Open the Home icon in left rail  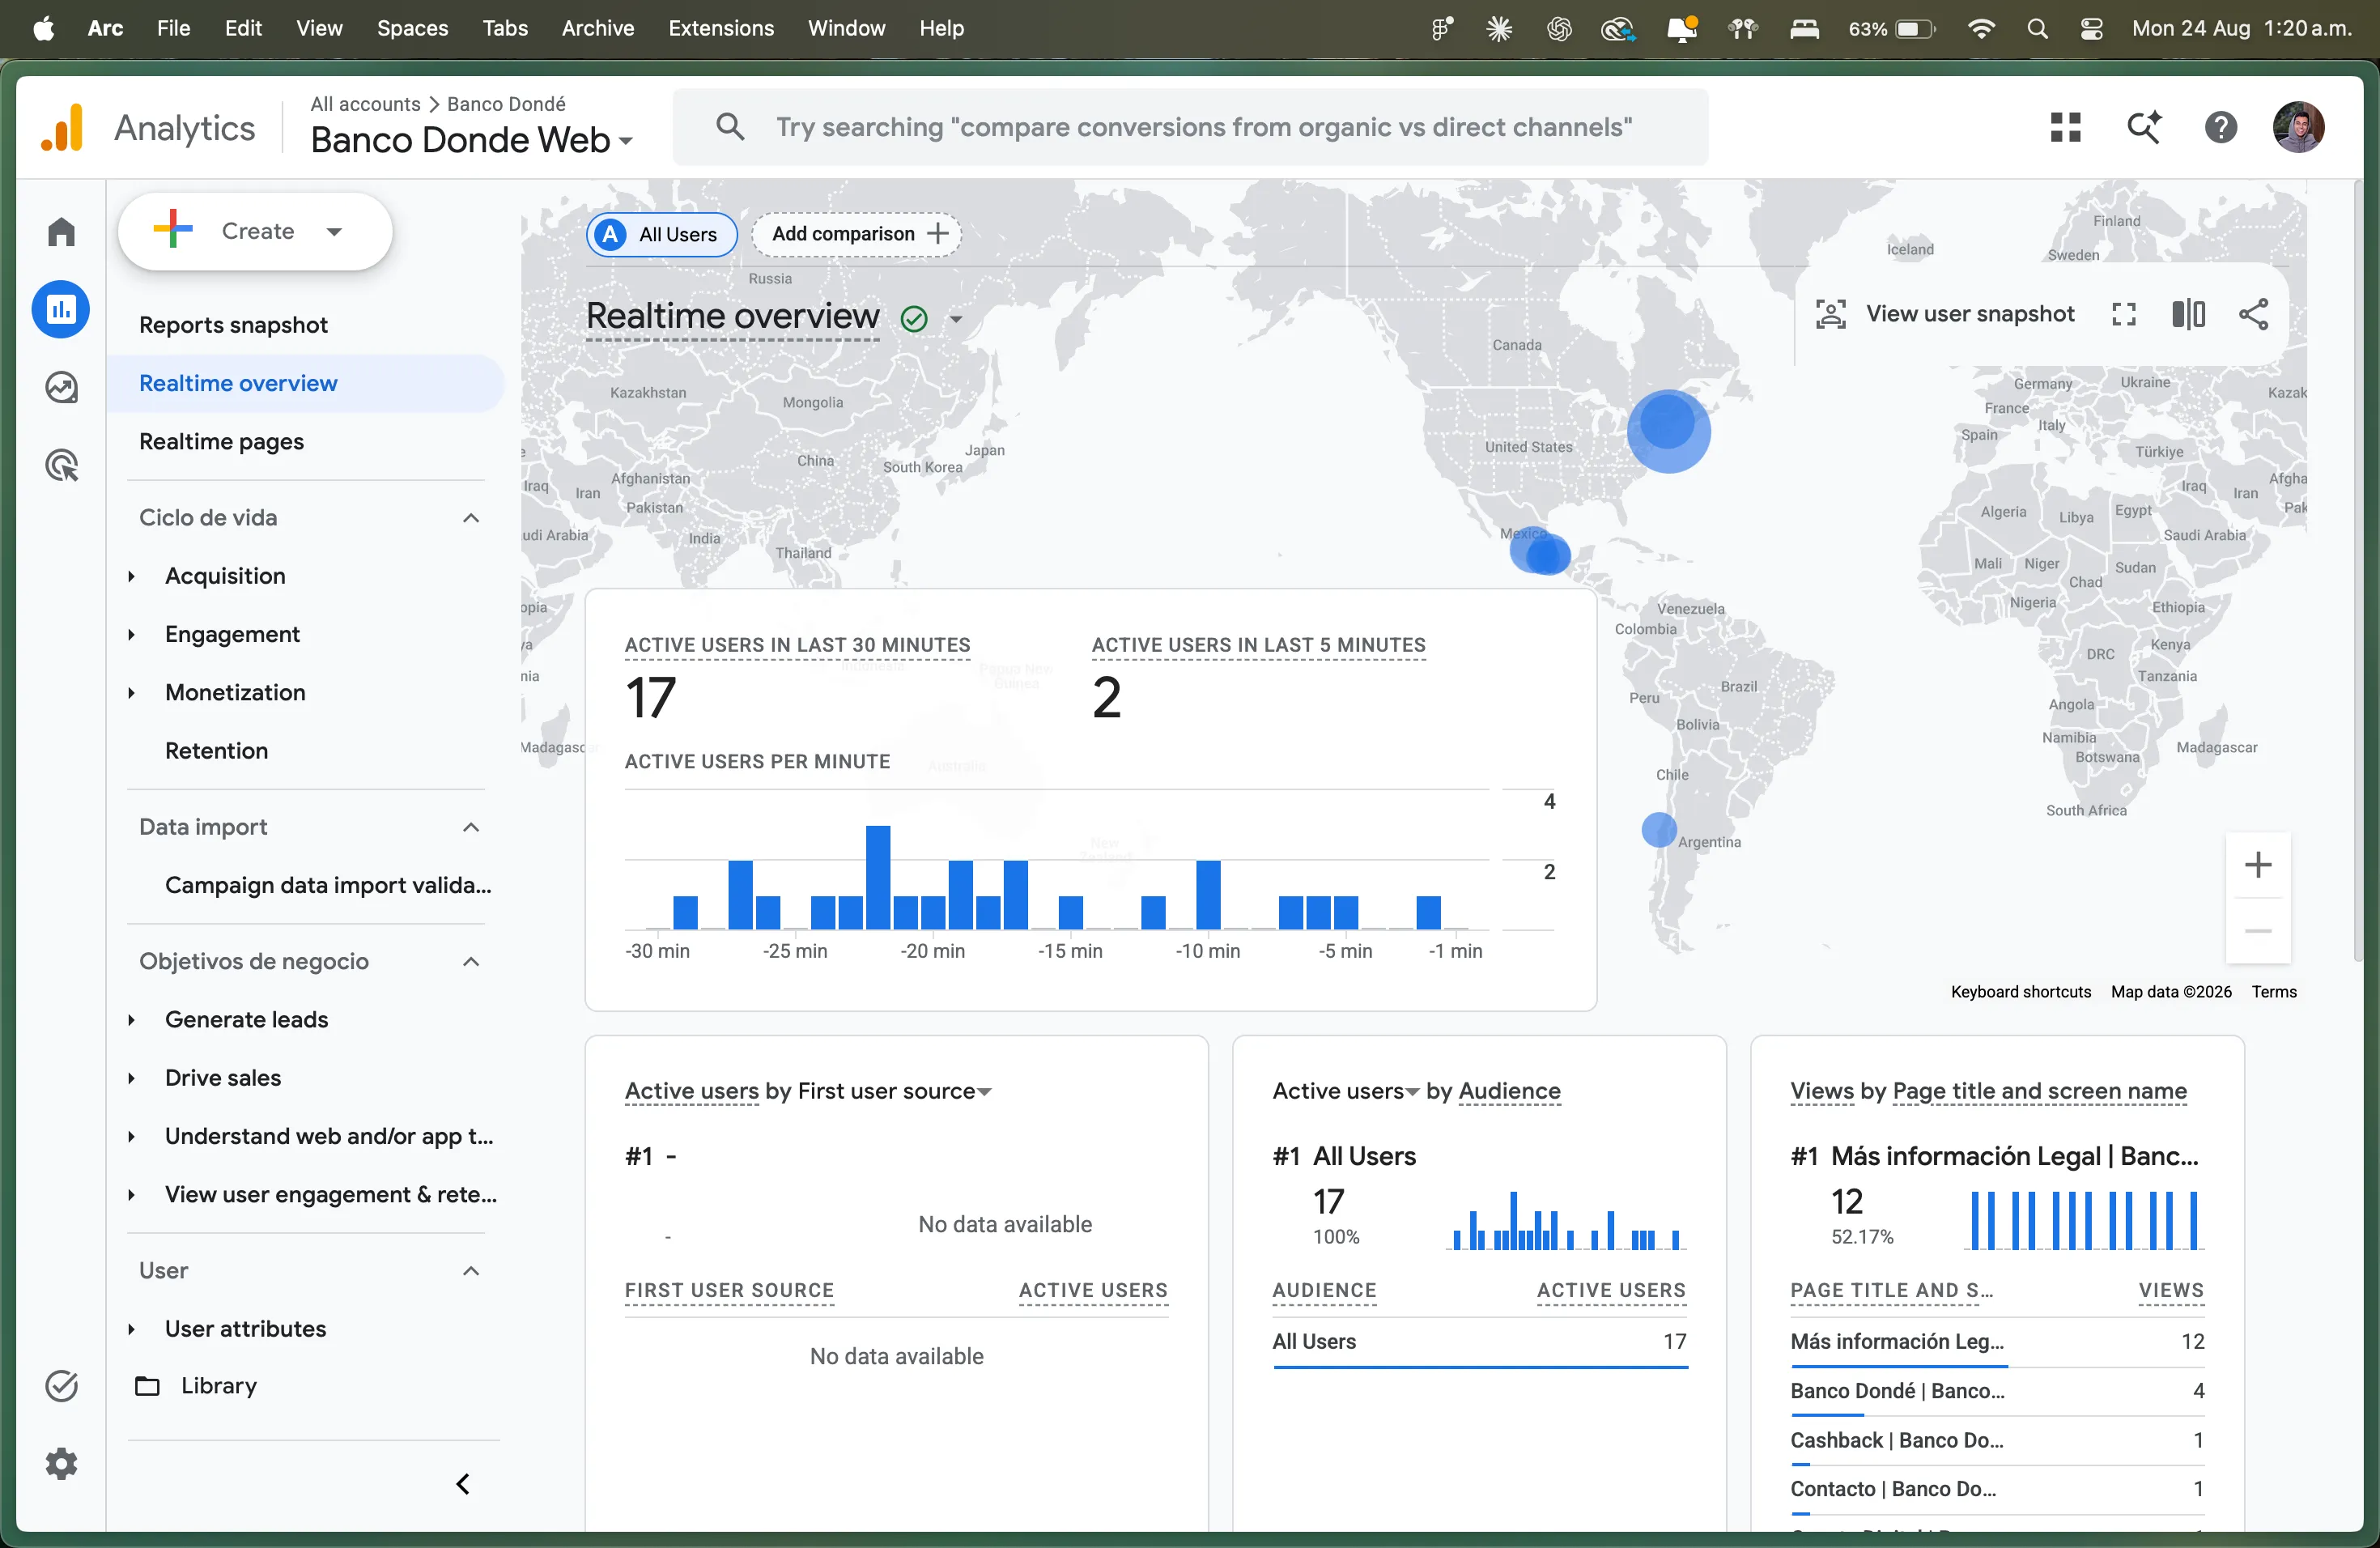click(x=61, y=231)
